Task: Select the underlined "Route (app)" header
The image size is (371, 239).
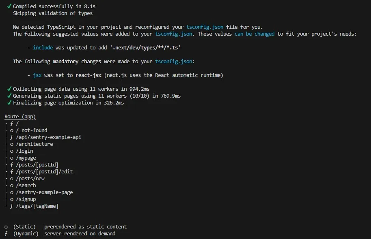Action: coord(20,117)
